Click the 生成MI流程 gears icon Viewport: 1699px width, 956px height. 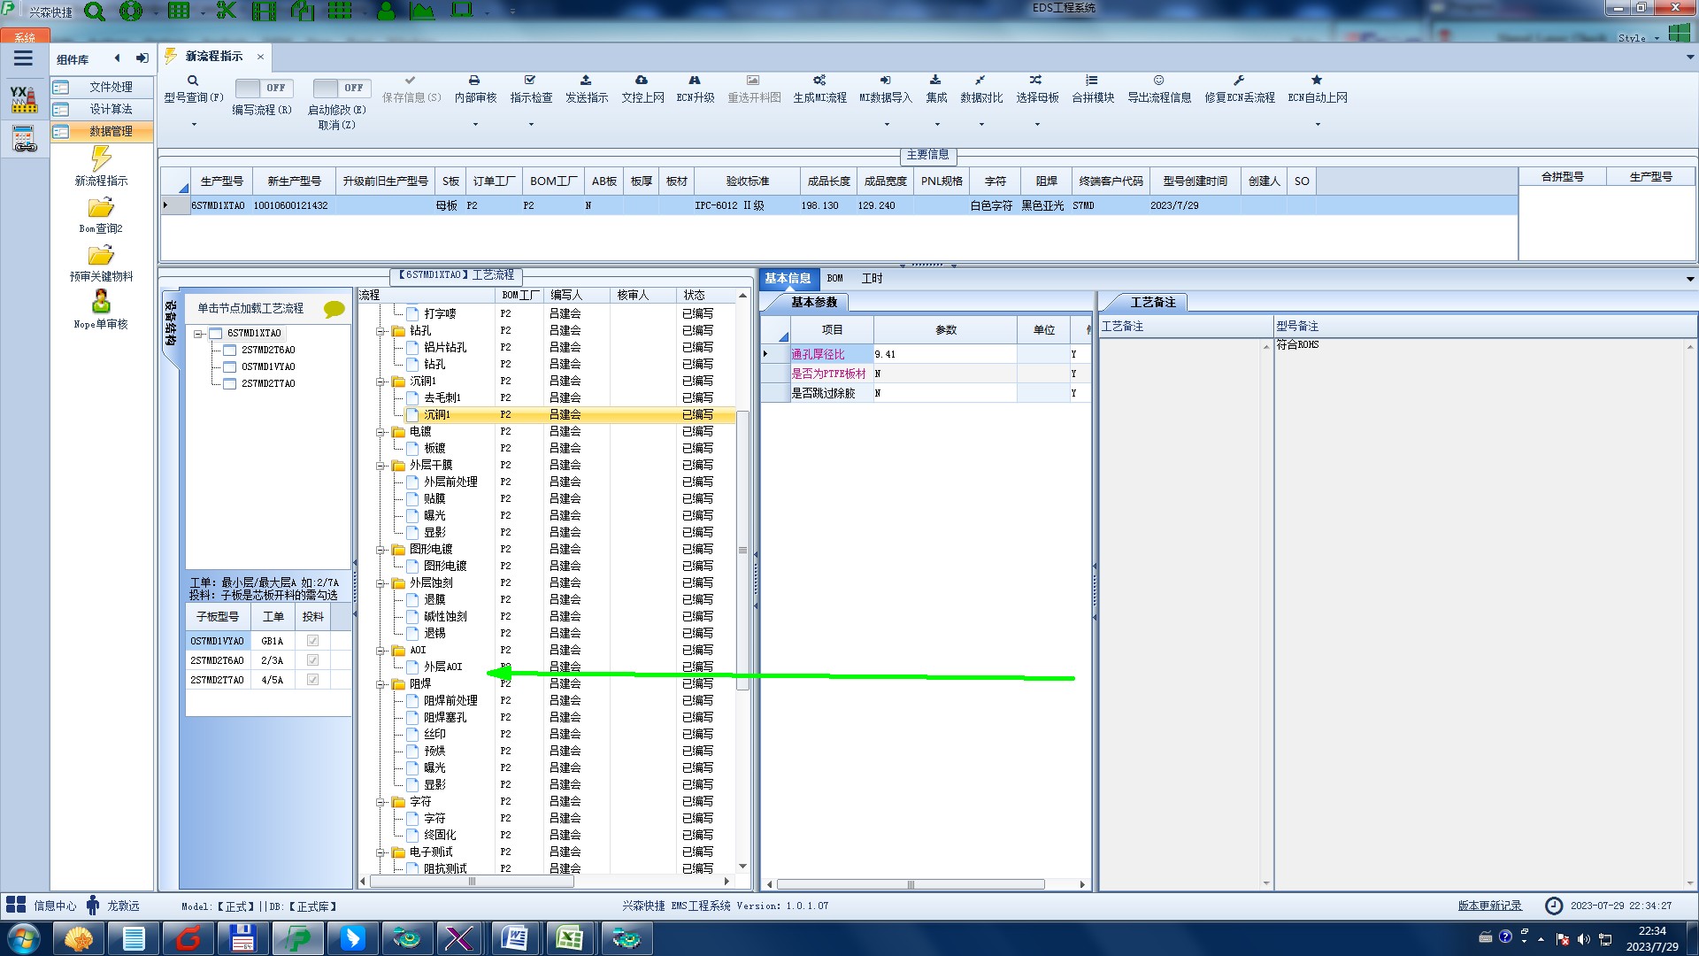pos(819,81)
